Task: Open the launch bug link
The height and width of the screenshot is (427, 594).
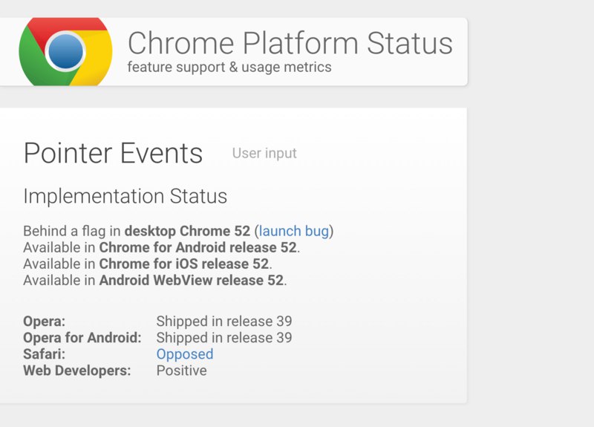Action: click(294, 231)
